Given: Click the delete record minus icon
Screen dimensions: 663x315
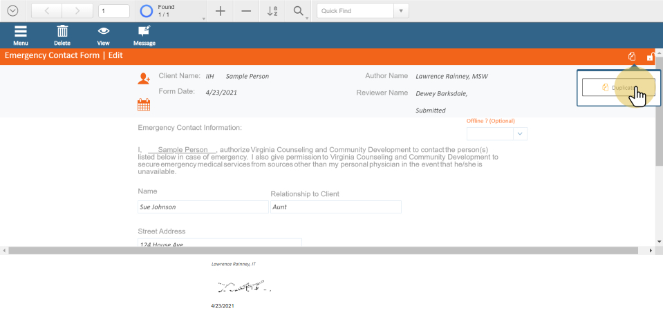Looking at the screenshot, I should 246,11.
